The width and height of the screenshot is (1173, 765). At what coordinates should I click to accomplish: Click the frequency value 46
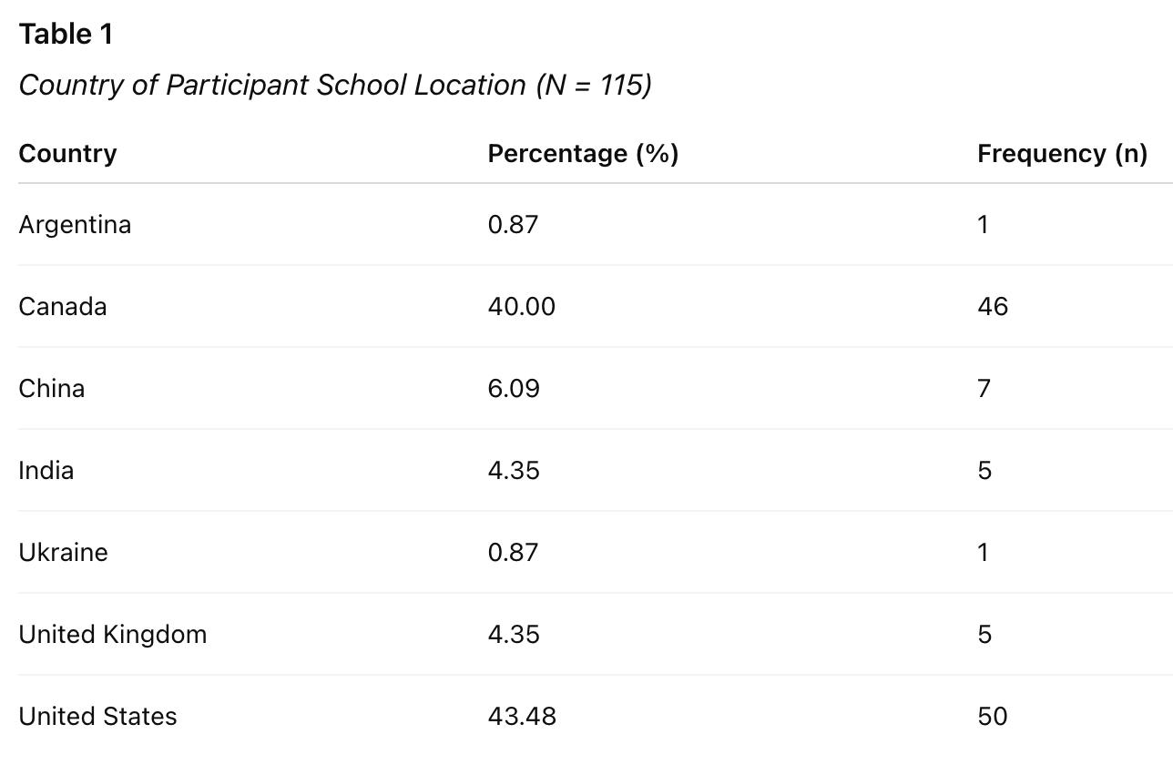point(993,306)
